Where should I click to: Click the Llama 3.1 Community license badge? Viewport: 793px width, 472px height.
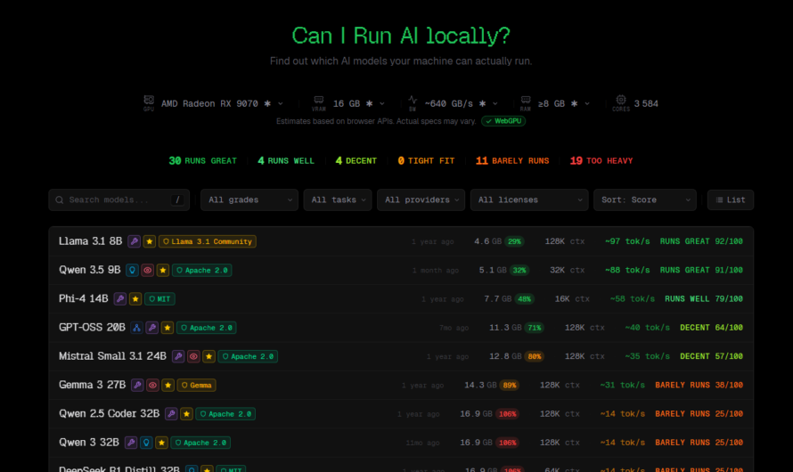(x=208, y=241)
